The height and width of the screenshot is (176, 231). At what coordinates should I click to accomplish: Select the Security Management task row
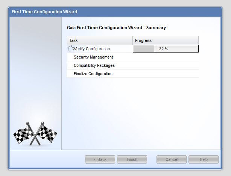pyautogui.click(x=132, y=57)
